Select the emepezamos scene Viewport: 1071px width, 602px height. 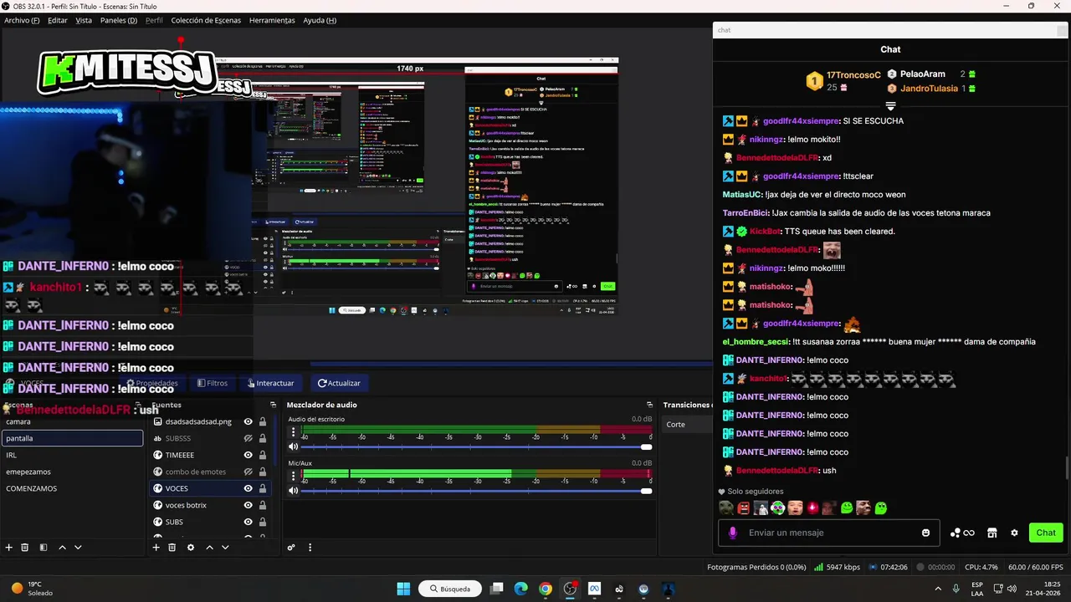click(72, 472)
